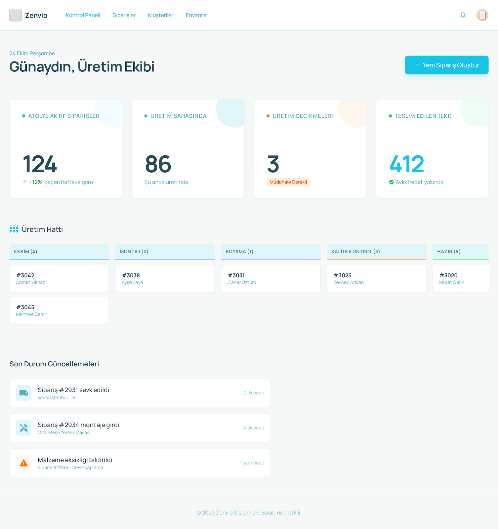The image size is (498, 529).
Task: Click the up arrow next to +12%
Action: [x=25, y=182]
